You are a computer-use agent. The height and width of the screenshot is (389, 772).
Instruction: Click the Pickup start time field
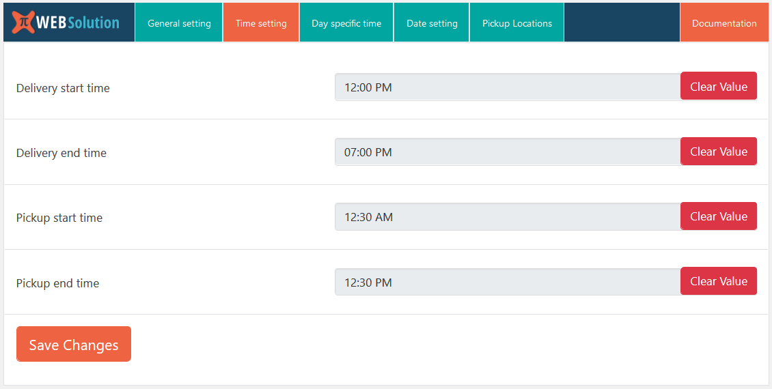[507, 217]
